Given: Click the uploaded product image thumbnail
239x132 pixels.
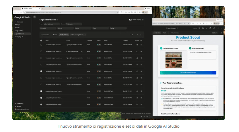Looking at the screenshot, I should [x=174, y=60].
